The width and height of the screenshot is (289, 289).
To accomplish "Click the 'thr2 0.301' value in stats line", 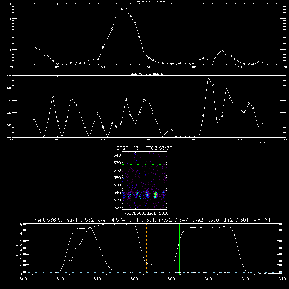I will 237,220.
